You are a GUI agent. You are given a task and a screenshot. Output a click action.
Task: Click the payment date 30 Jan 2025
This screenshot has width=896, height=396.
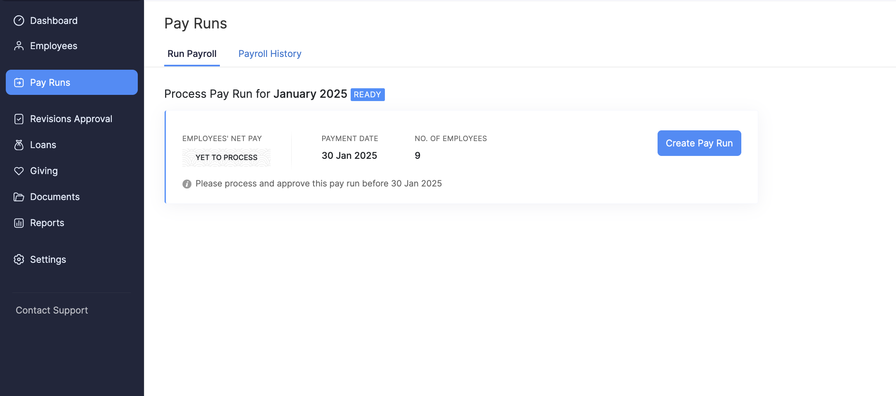click(349, 156)
